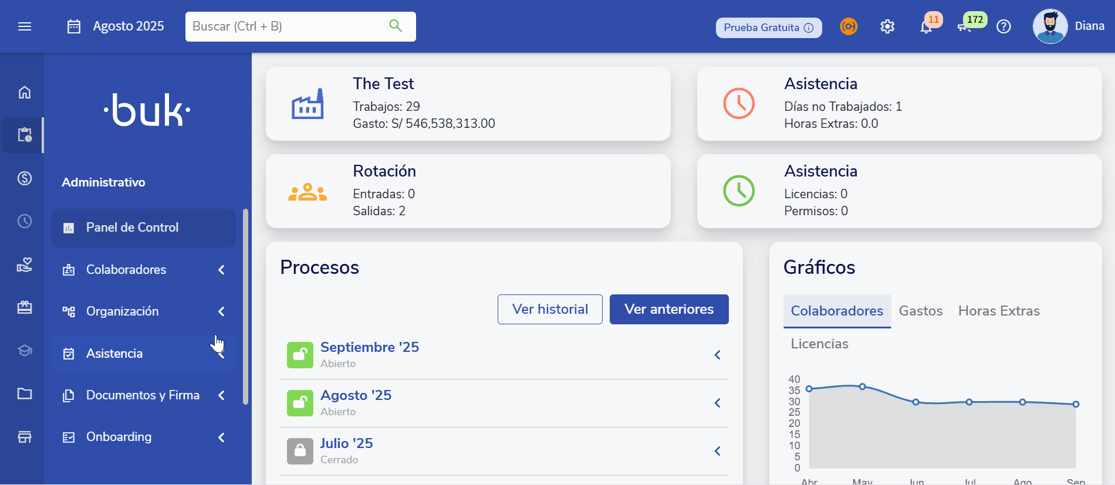Expand the Colaboradores menu chevron
Image resolution: width=1115 pixels, height=485 pixels.
coord(221,270)
